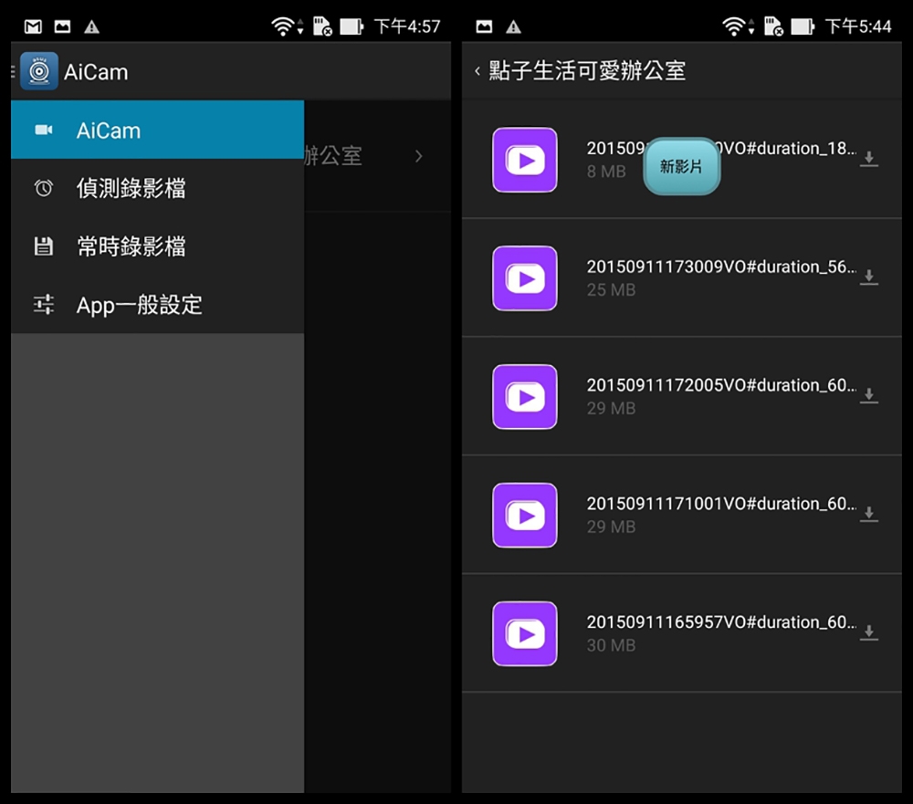Screen dimensions: 913x804
Task: Tap the alarm clock icon beside 偵測錄影檔
Action: [x=44, y=188]
